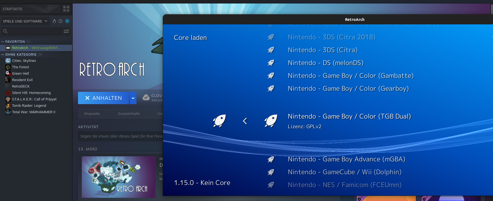Open the Shopseite tab
This screenshot has height=201, width=493.
[92, 114]
